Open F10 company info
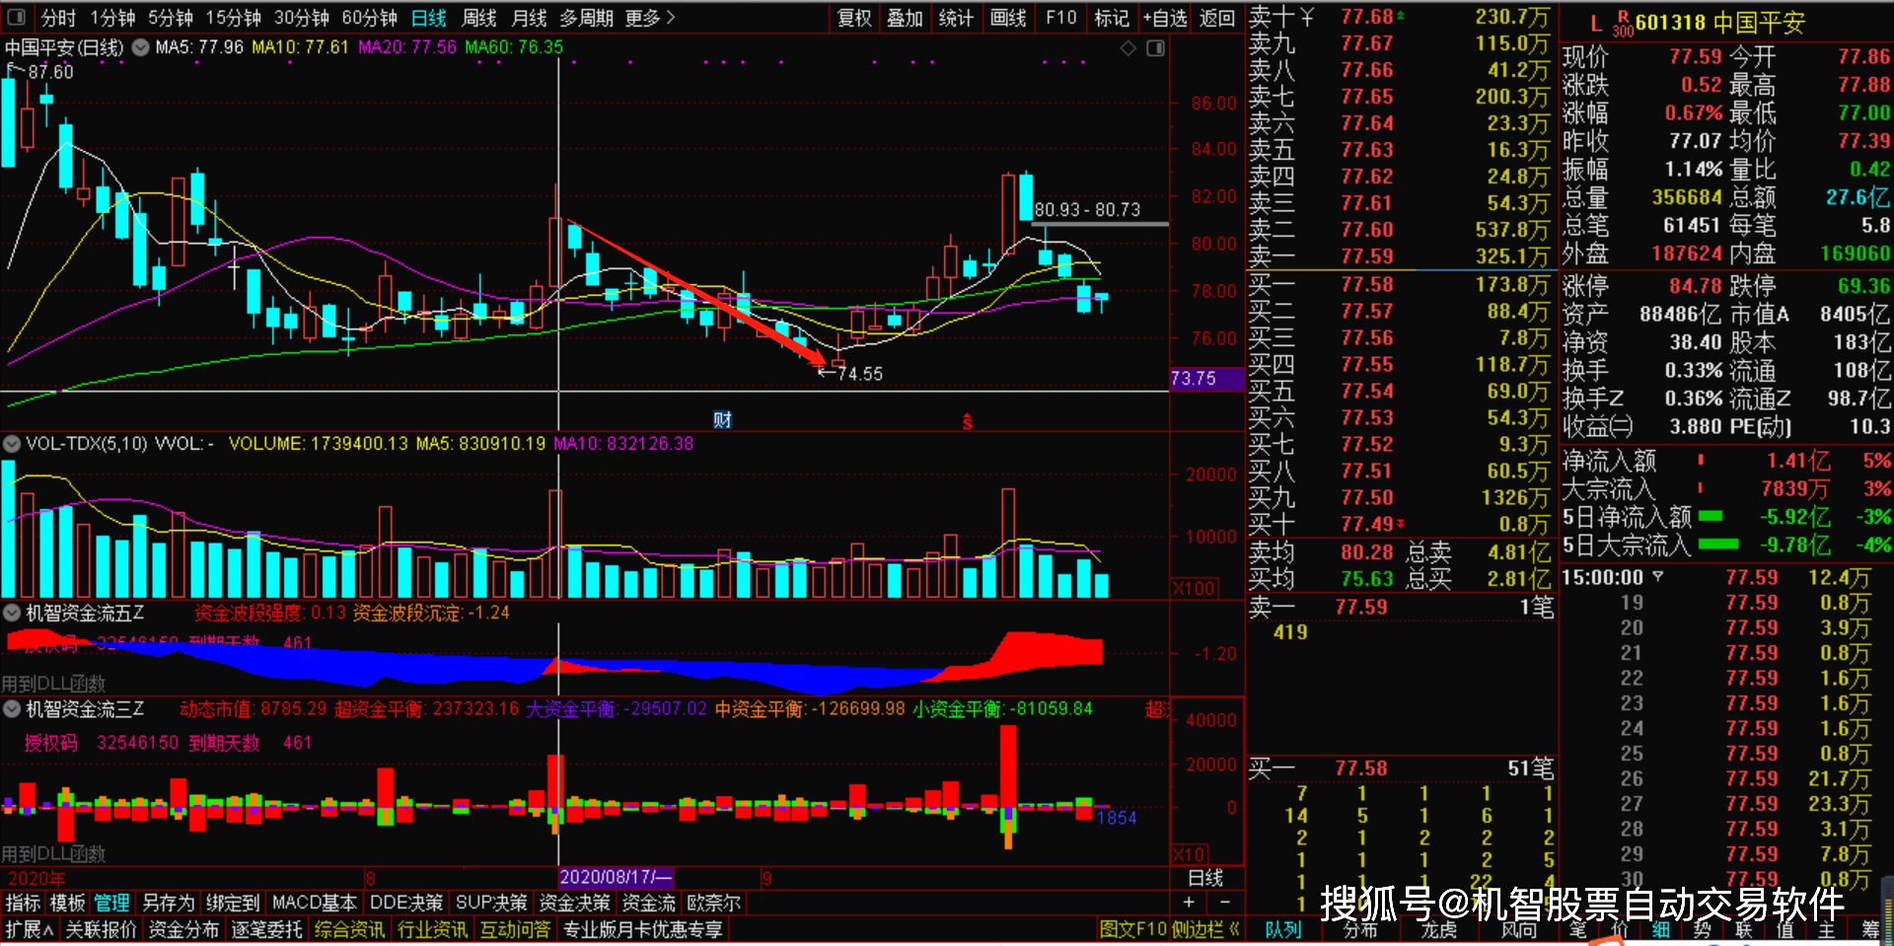 (x=1061, y=18)
